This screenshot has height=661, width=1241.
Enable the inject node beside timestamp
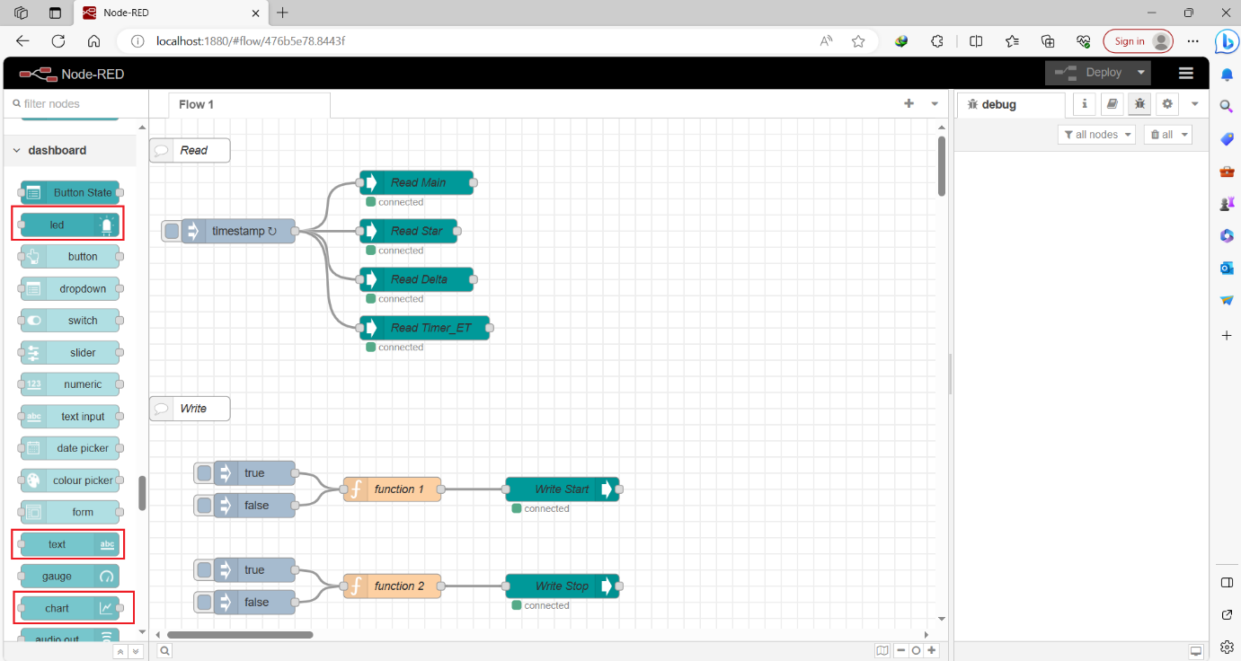point(171,231)
